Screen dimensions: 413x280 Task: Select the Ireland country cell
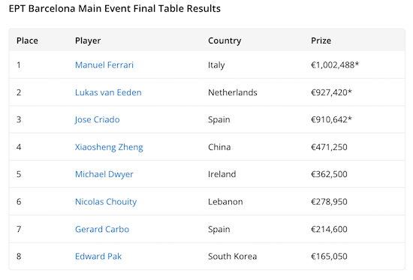coord(222,174)
